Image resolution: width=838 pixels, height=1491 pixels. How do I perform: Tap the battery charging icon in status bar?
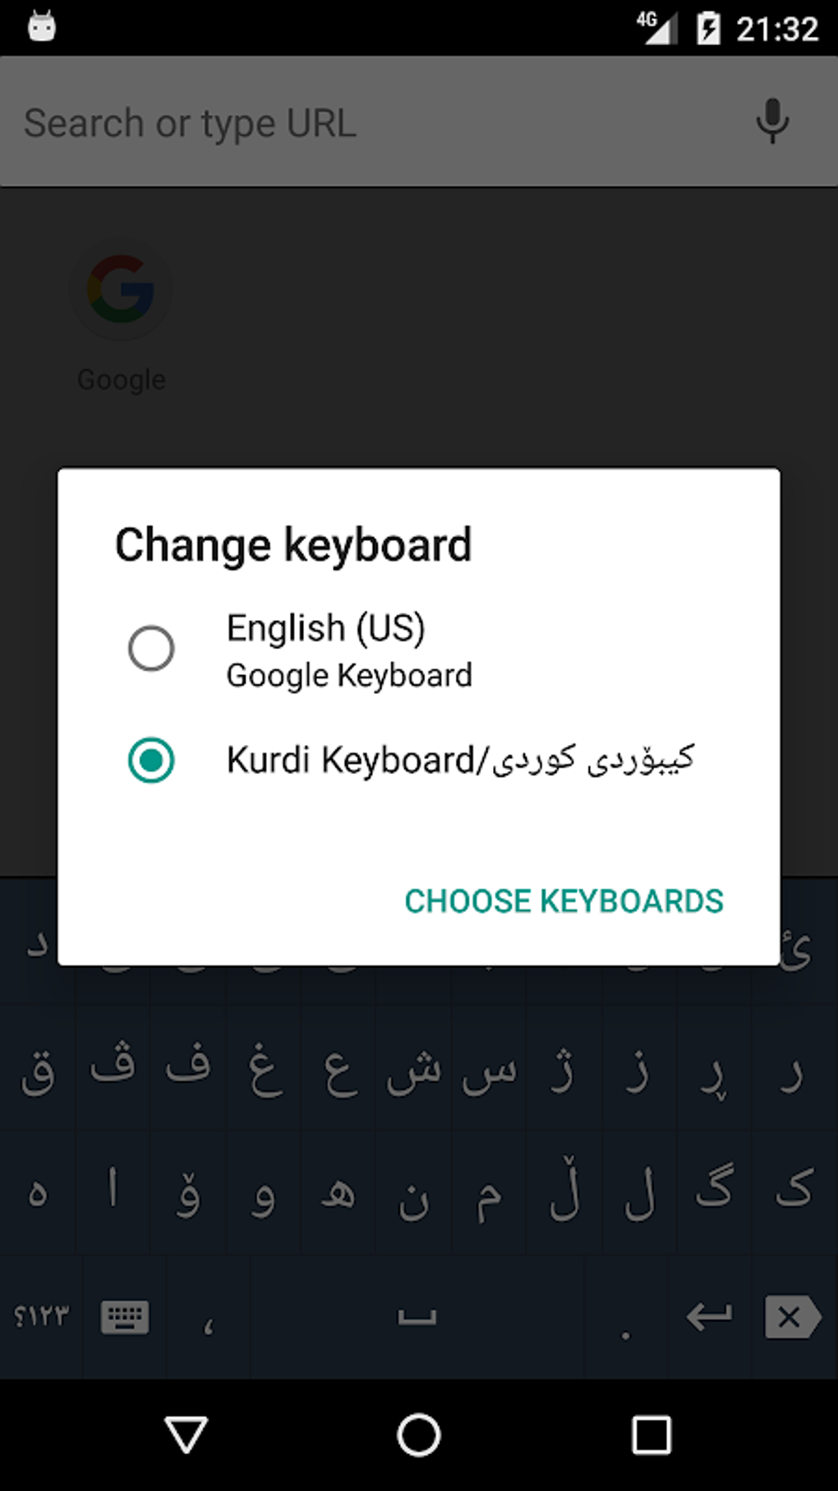pos(708,26)
